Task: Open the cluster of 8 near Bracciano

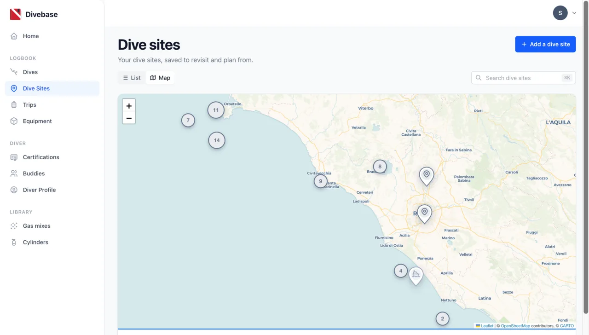Action: [x=380, y=167]
